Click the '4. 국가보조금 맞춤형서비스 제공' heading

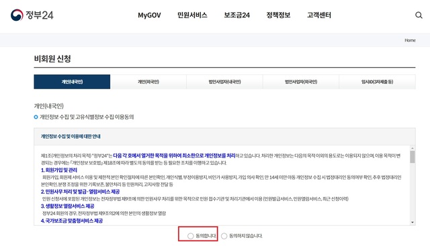[x=72, y=221]
